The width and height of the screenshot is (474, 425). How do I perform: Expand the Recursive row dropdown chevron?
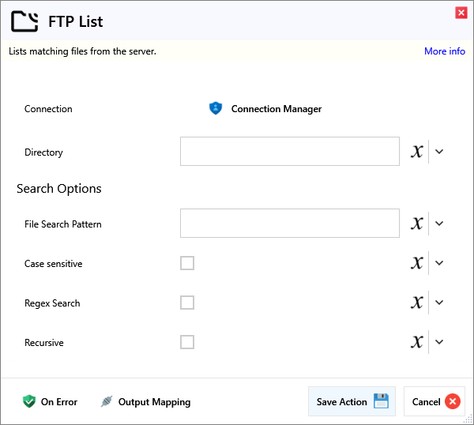coord(440,342)
